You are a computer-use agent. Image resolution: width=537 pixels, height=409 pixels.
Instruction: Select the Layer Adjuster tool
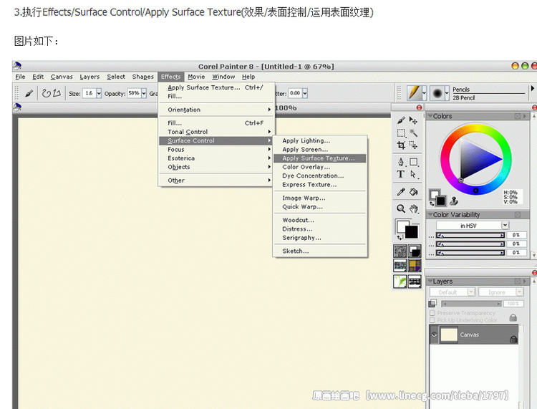413,120
